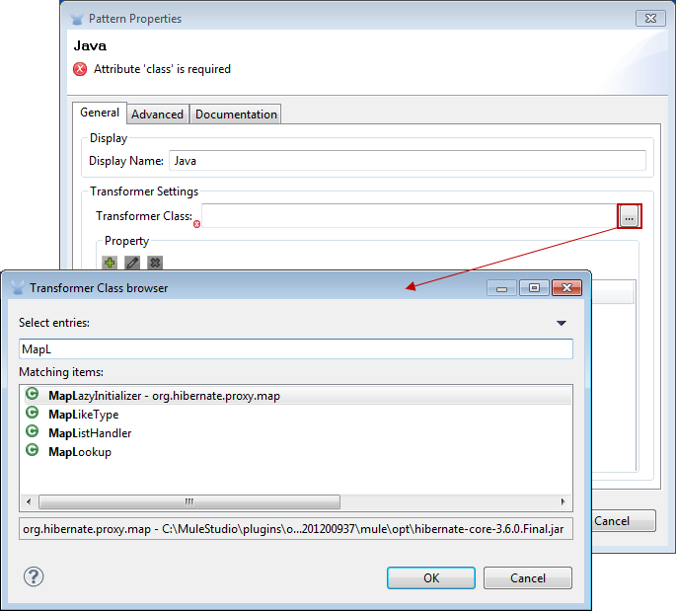Viewport: 676px width, 611px height.
Task: Click the small error marker beside Transformer Class
Action: 196,224
